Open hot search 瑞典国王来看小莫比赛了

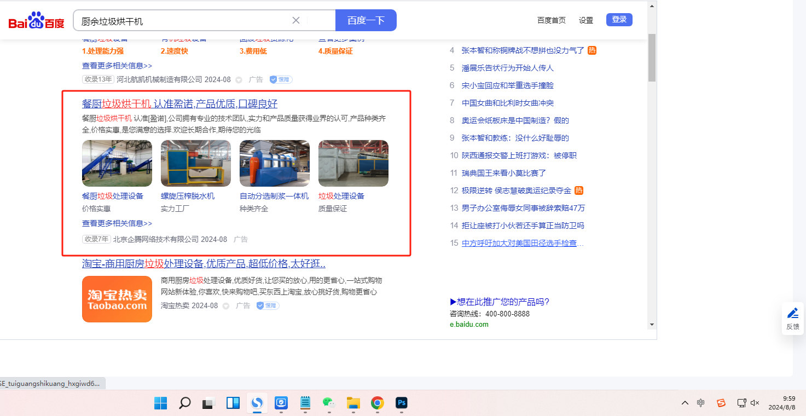[504, 173]
